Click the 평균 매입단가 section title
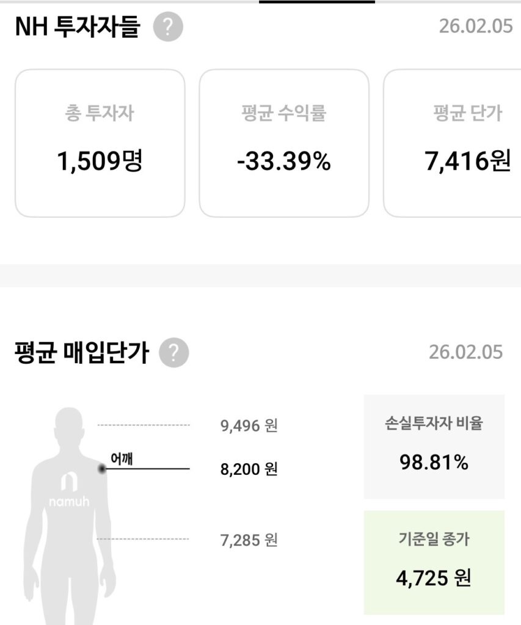The height and width of the screenshot is (625, 521). (81, 353)
